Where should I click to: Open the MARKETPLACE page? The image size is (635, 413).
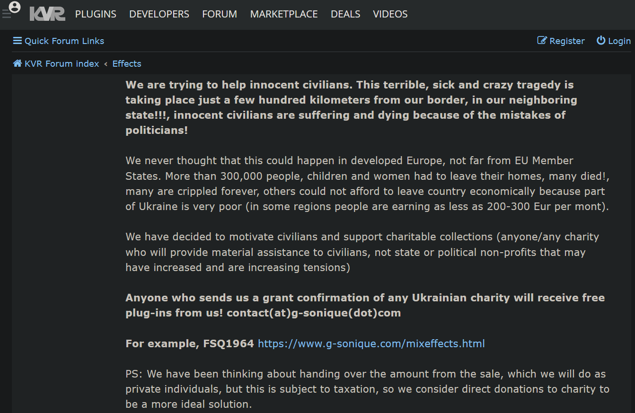(x=284, y=14)
